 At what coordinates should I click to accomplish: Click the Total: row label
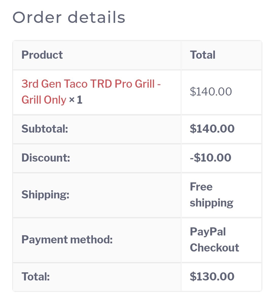point(36,277)
